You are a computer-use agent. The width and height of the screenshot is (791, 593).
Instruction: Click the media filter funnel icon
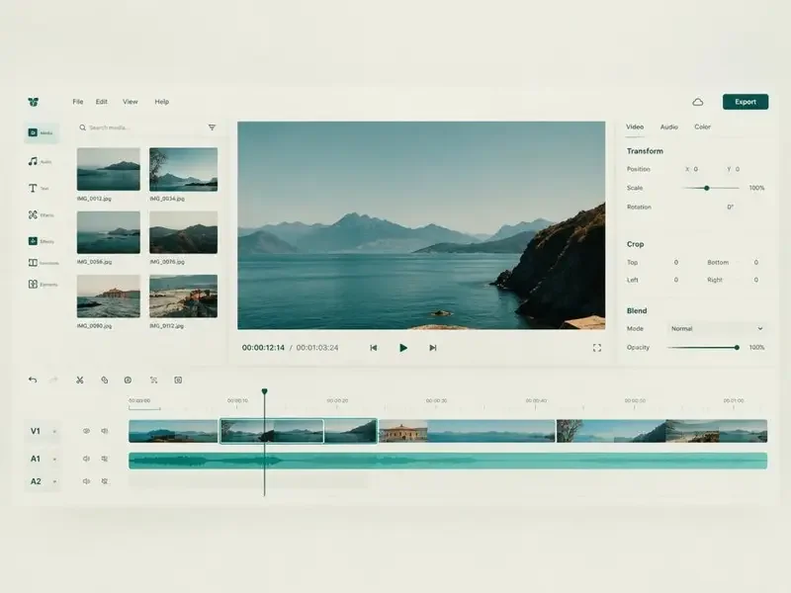point(212,127)
